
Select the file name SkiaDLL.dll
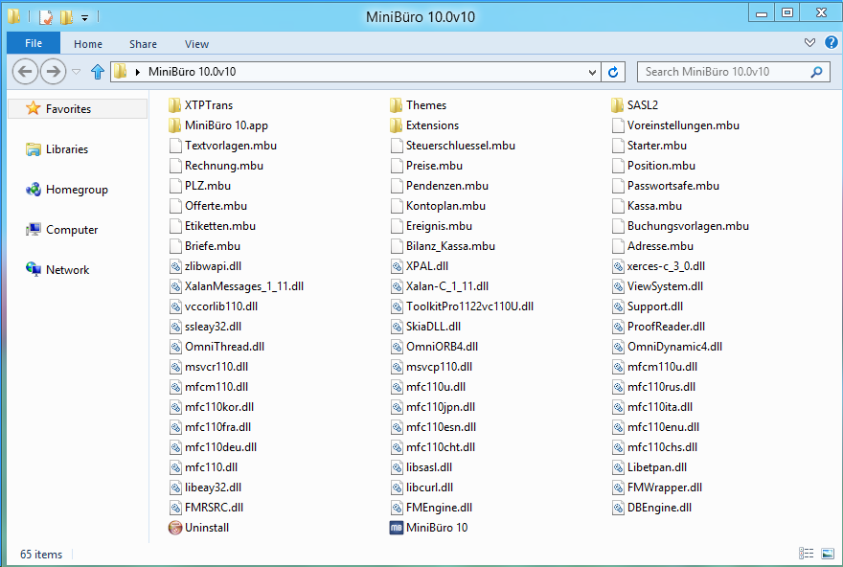coord(433,327)
